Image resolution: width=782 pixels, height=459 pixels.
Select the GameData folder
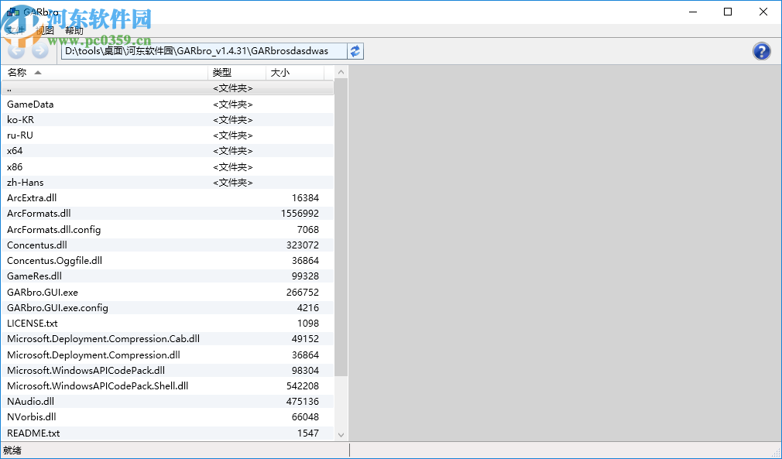[x=167, y=104]
